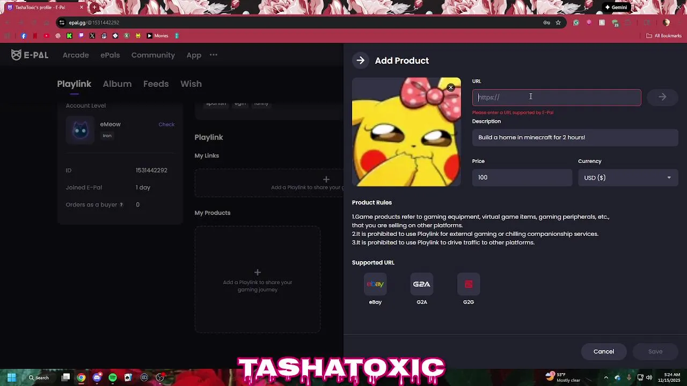Open the Windows Start menu
Viewport: 687px width, 386px height.
point(11,377)
